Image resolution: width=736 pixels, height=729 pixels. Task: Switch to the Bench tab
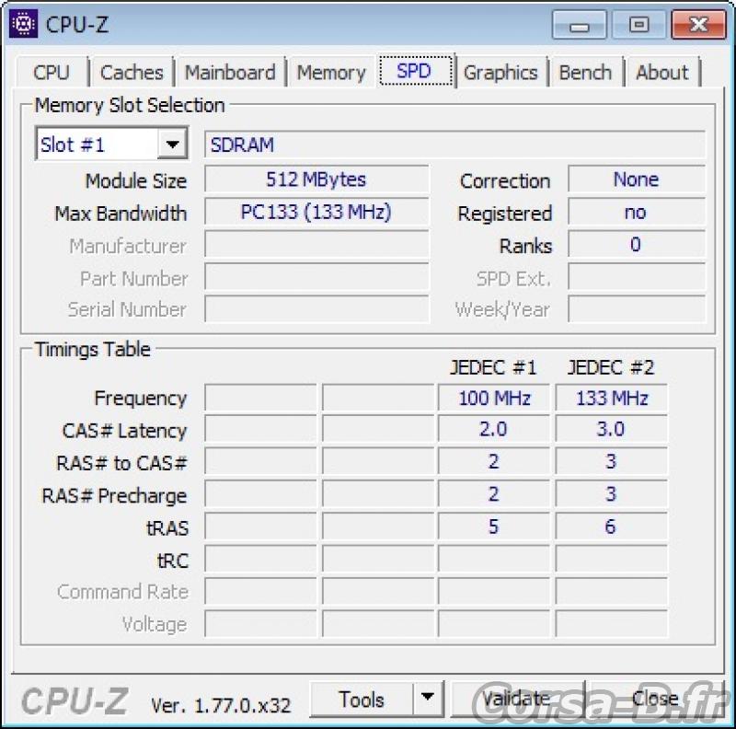point(585,73)
